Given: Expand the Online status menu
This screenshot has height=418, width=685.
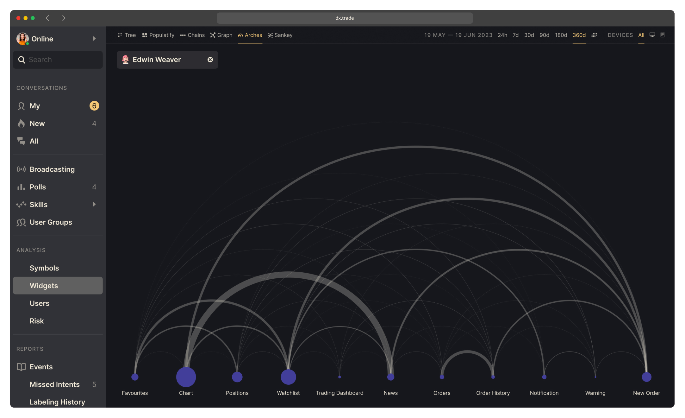Looking at the screenshot, I should coord(94,39).
